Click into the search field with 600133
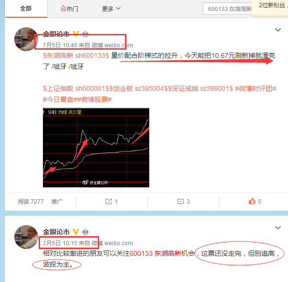The width and height of the screenshot is (288, 282). 227,9
